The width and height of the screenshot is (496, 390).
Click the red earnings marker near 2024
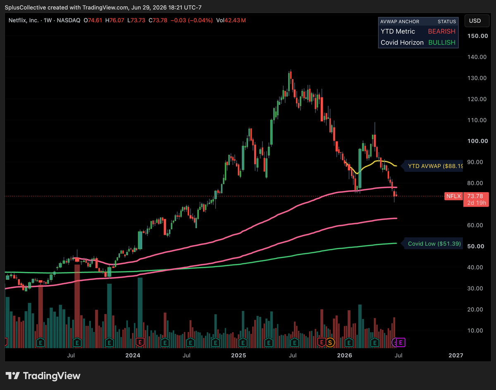click(140, 342)
